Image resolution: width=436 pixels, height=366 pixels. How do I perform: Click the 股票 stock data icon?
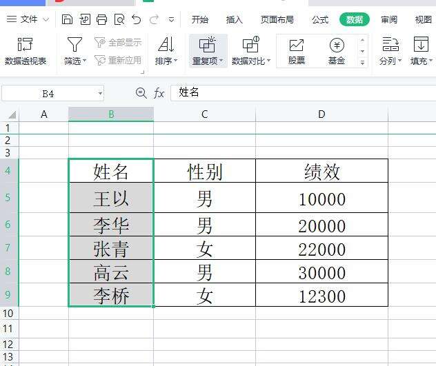click(x=297, y=52)
